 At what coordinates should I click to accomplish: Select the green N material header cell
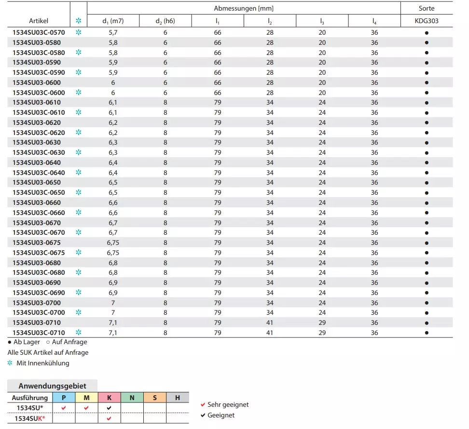point(132,398)
